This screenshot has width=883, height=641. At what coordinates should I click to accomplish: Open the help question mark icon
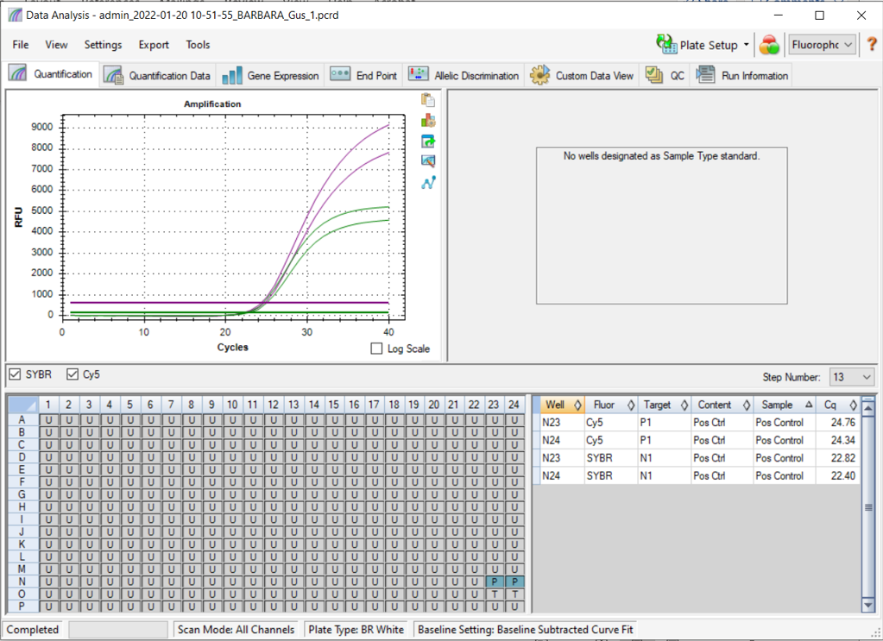(x=872, y=45)
